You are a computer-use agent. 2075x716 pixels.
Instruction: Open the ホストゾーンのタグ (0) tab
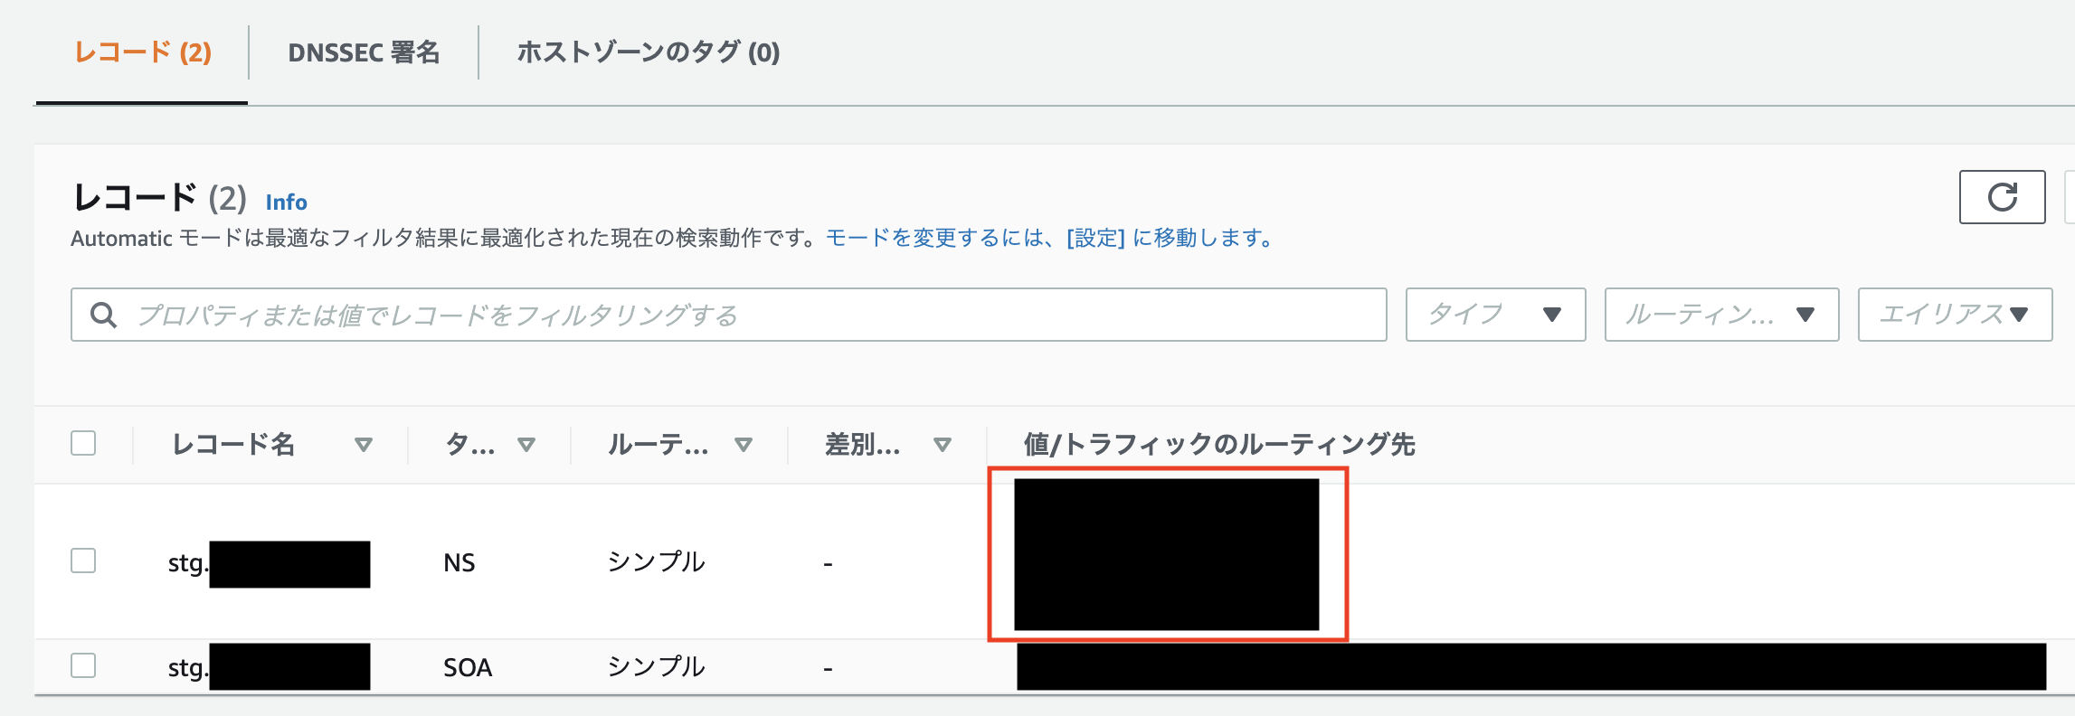click(x=648, y=52)
